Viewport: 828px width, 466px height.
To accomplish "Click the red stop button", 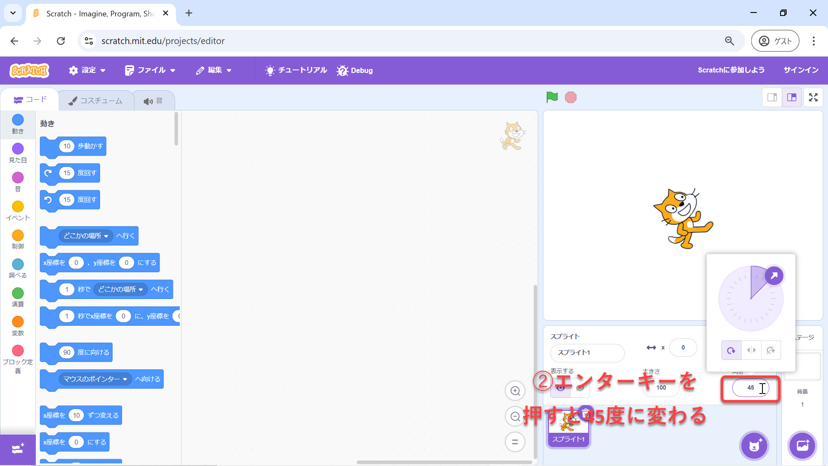I will [x=571, y=98].
